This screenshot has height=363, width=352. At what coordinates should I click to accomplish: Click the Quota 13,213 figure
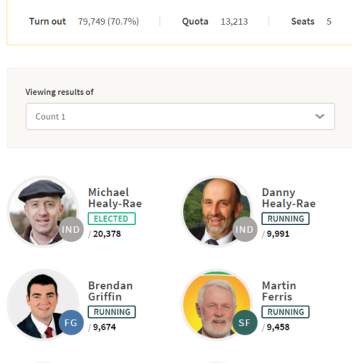[234, 22]
